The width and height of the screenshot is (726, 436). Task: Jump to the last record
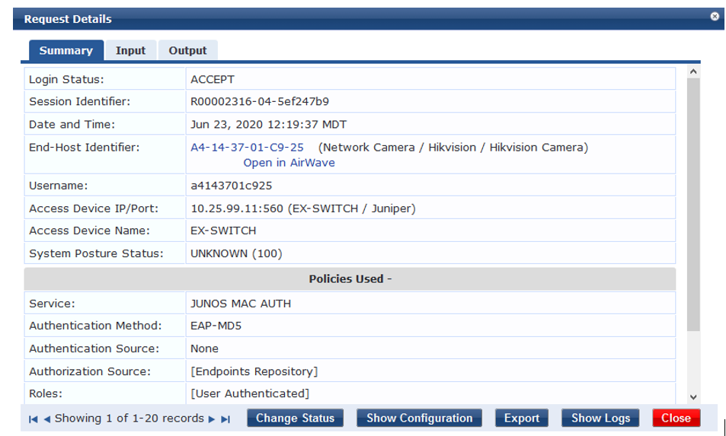point(225,419)
